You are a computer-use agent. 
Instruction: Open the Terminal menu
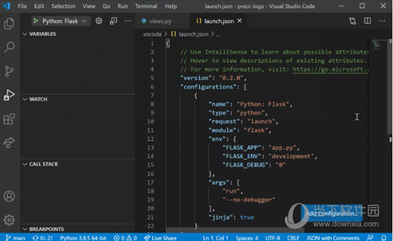(x=146, y=6)
